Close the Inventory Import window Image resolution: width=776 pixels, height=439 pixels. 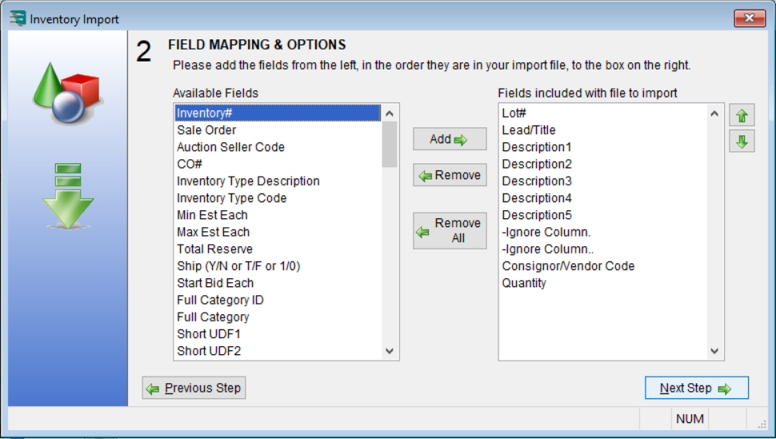pos(748,18)
